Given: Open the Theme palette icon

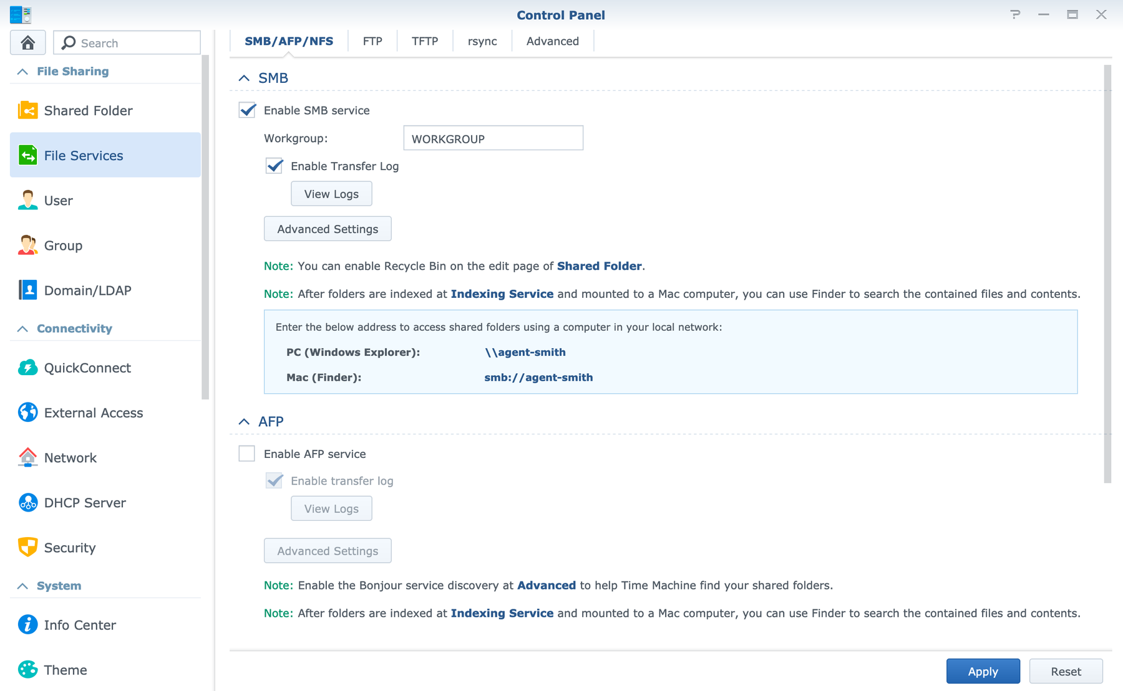Looking at the screenshot, I should [x=27, y=669].
